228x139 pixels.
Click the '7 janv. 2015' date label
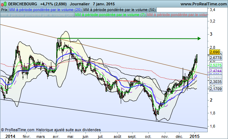(104, 4)
